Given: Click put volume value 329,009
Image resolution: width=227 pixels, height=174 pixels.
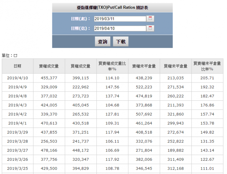Looking at the screenshot, I should coord(49,87).
